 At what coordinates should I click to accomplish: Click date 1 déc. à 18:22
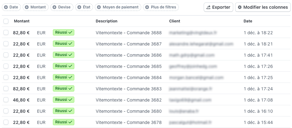click(258, 33)
